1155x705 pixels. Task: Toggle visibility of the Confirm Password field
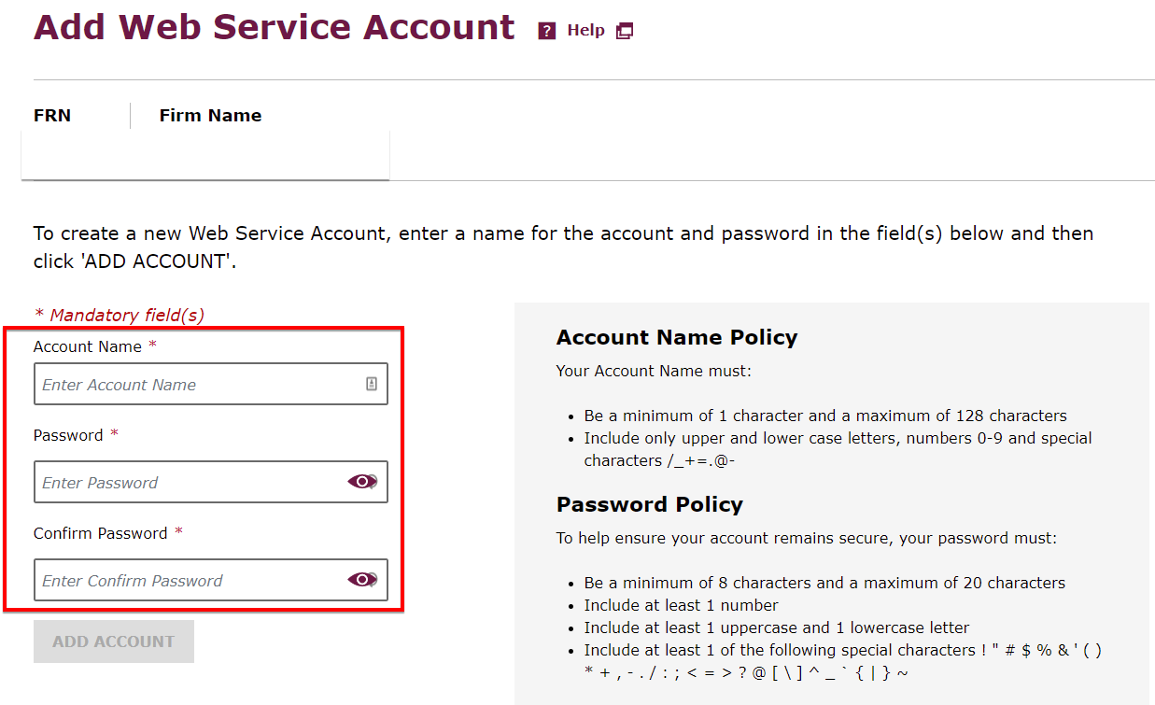click(362, 580)
